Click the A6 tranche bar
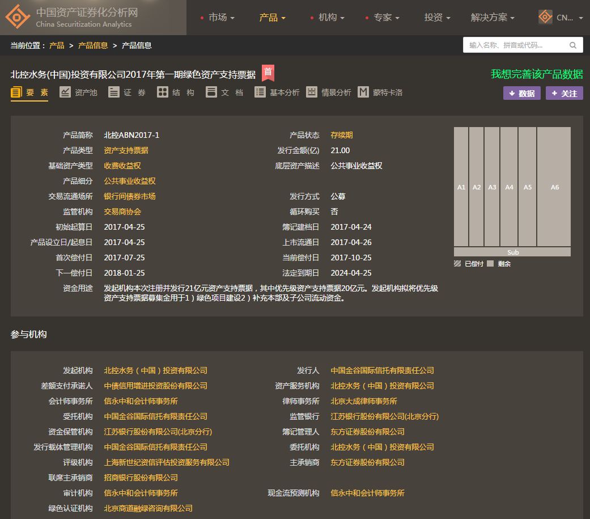This screenshot has width=590, height=519. (554, 187)
